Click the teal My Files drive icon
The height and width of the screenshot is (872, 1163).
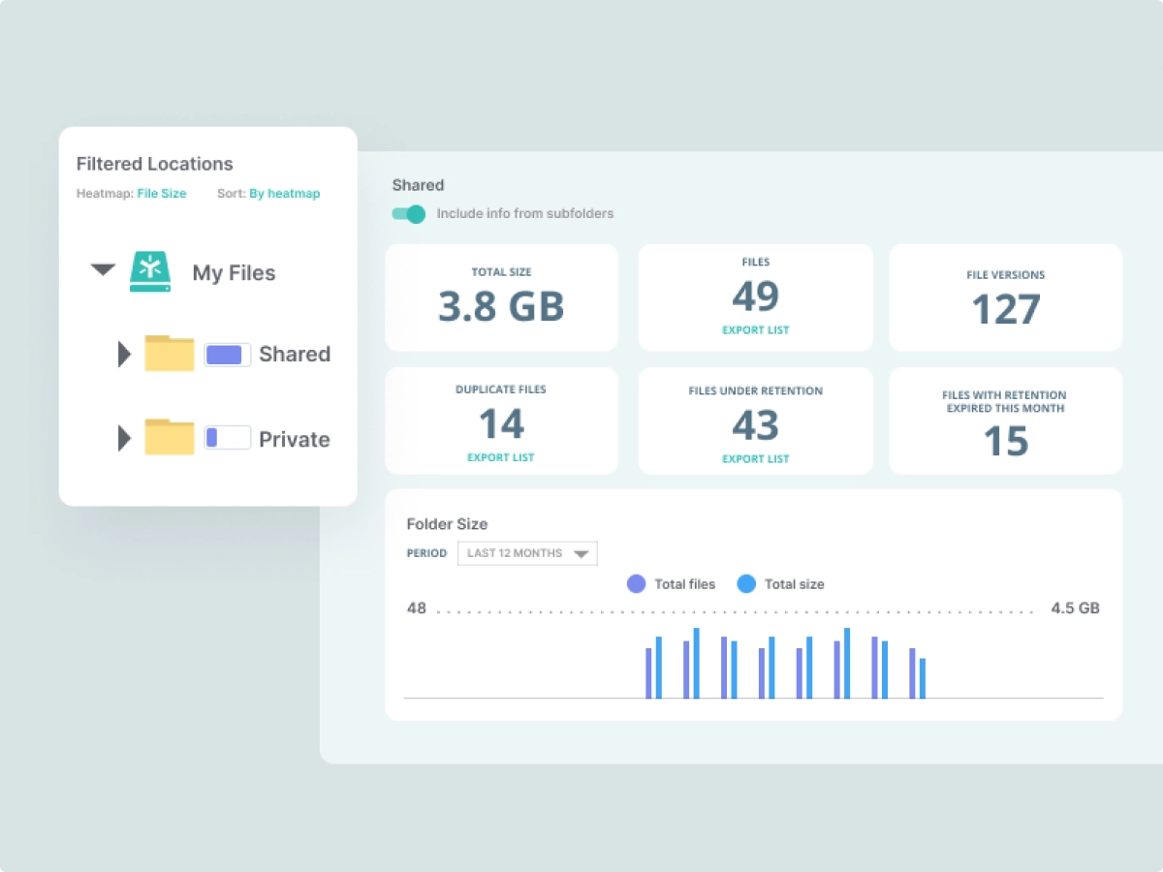(150, 271)
